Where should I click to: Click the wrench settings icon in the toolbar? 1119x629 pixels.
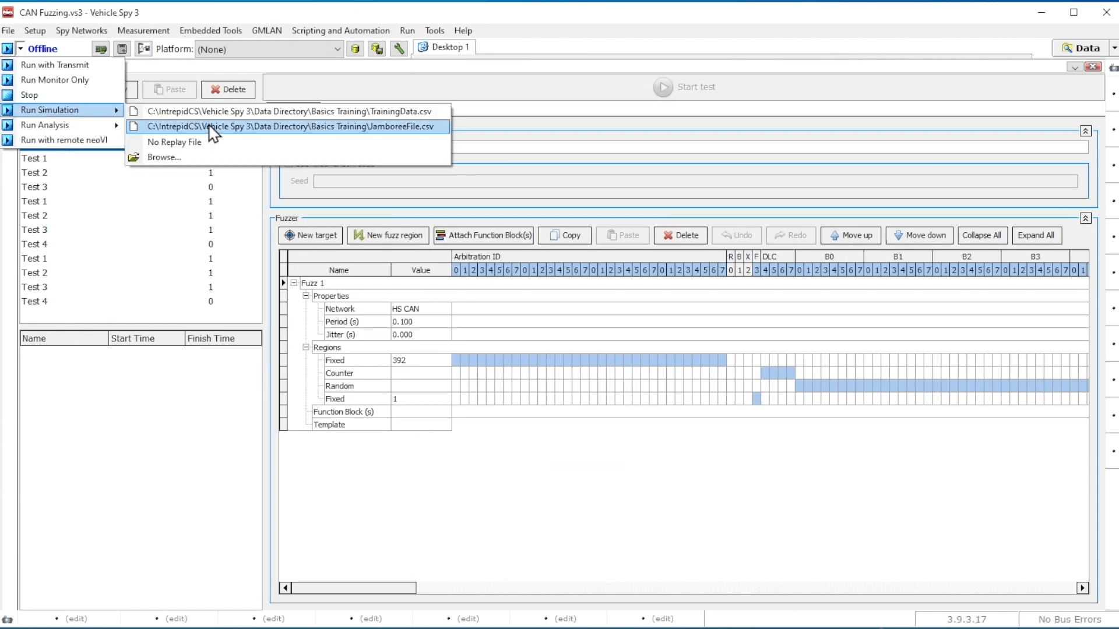click(x=399, y=49)
